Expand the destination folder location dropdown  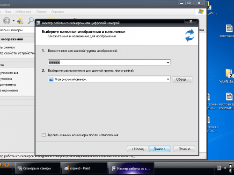[168, 79]
